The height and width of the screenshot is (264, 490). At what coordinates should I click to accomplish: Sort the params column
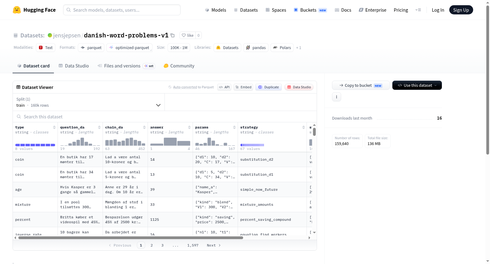[234, 127]
